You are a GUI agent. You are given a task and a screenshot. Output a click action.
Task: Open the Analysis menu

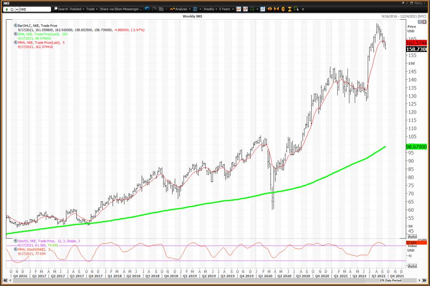point(180,9)
